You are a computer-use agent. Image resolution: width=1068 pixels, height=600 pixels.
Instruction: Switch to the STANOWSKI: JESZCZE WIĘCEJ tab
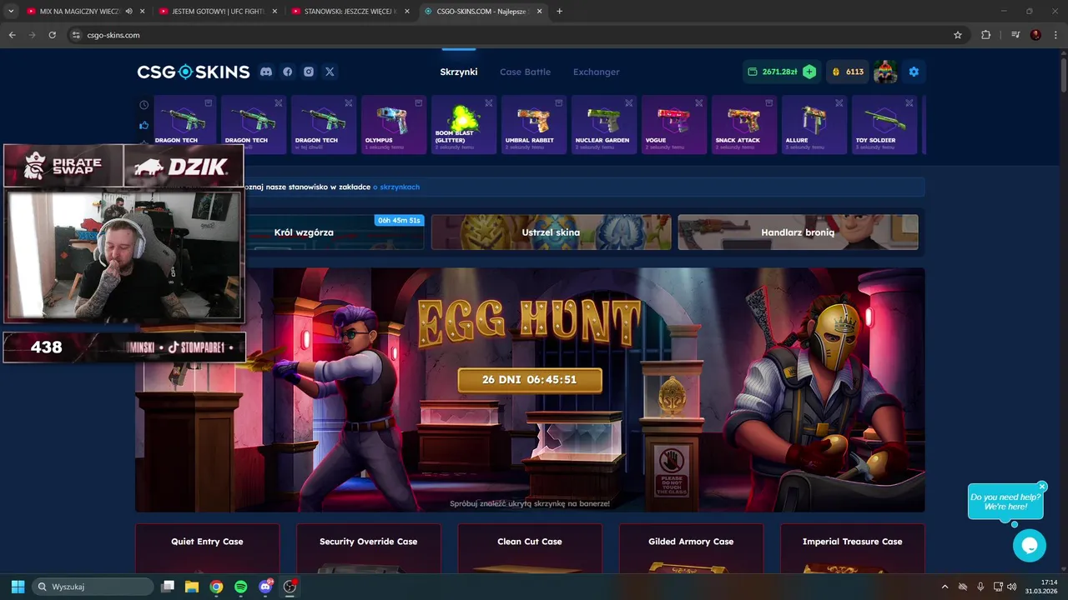tap(350, 12)
